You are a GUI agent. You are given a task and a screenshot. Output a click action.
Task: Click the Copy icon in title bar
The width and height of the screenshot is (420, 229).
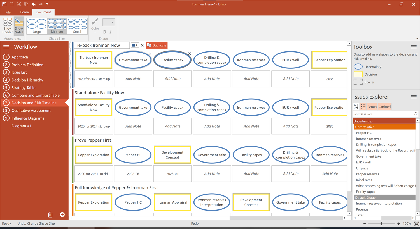(x=26, y=4)
